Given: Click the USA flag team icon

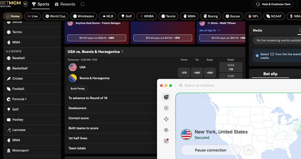Looking at the screenshot, I should click(73, 67).
